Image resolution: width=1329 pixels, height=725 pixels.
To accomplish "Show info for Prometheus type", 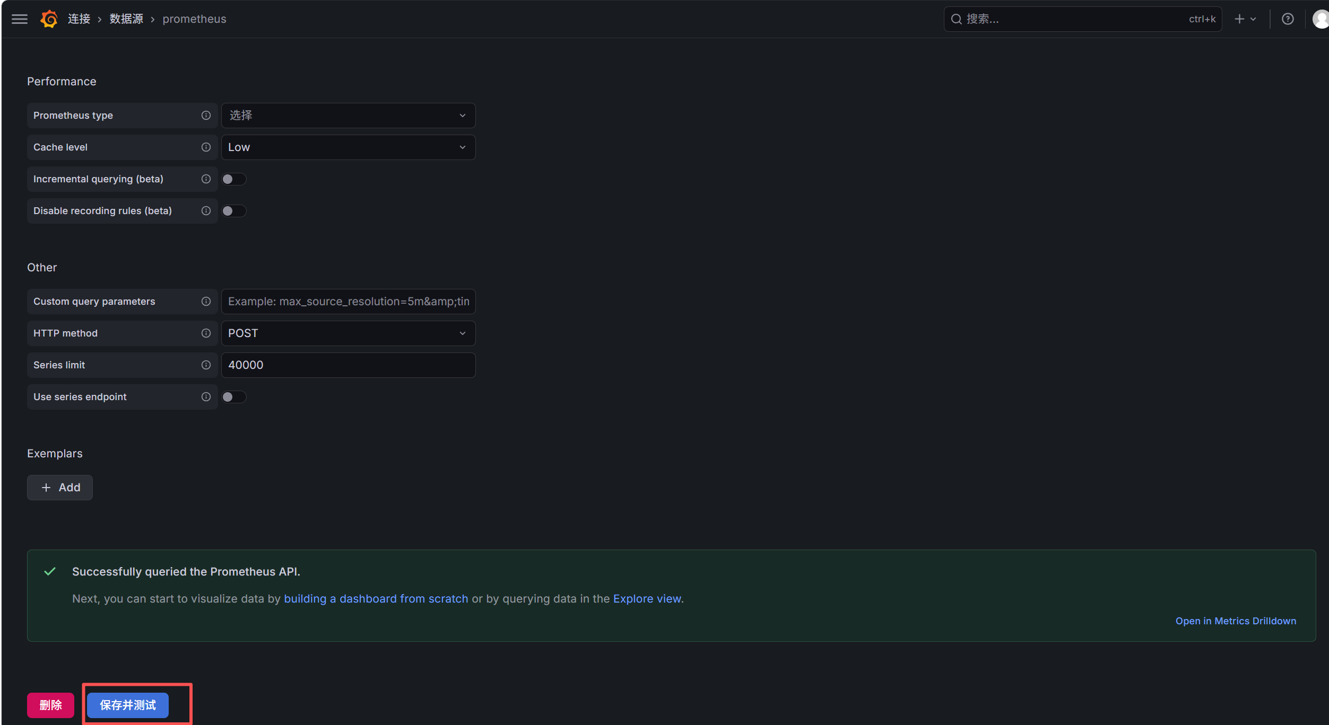I will 206,116.
